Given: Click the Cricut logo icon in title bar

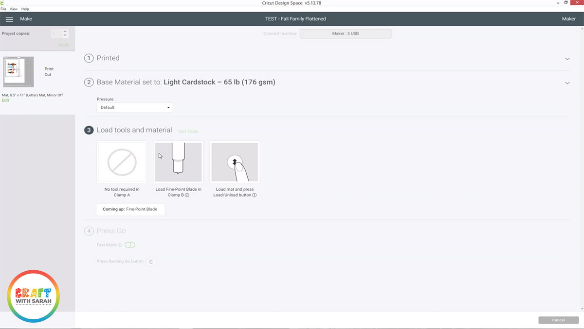Looking at the screenshot, I should click(x=2, y=3).
